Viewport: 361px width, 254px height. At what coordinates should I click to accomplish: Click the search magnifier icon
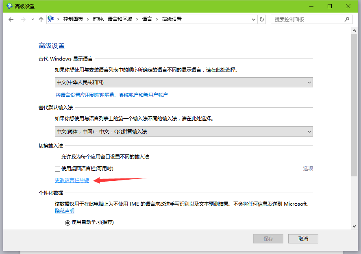pos(347,19)
